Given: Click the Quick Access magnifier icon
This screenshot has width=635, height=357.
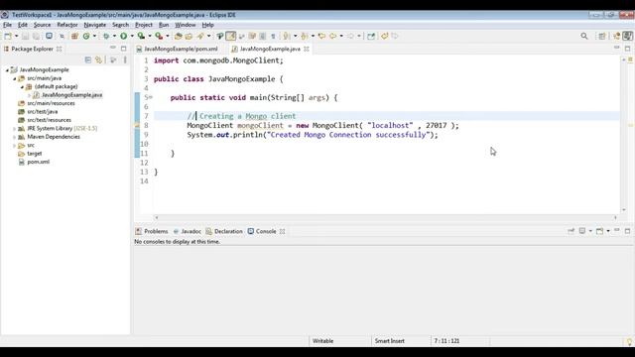Looking at the screenshot, I should [x=584, y=36].
